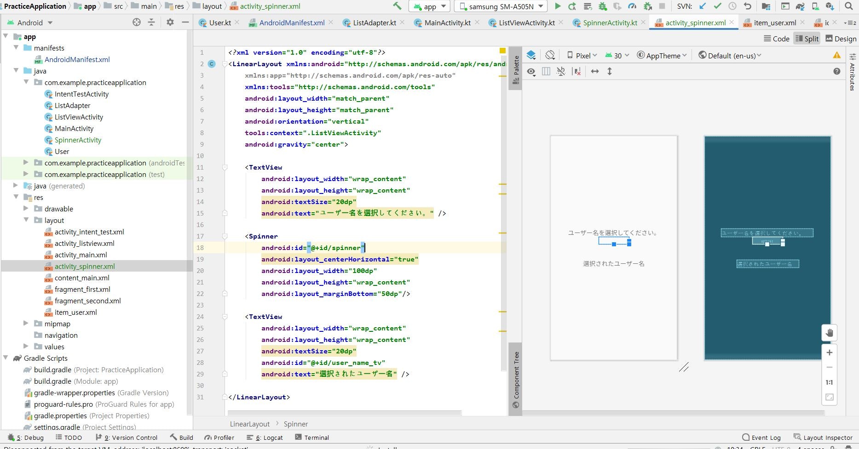The image size is (859, 449).
Task: Switch editor to Split view mode
Action: tap(807, 39)
